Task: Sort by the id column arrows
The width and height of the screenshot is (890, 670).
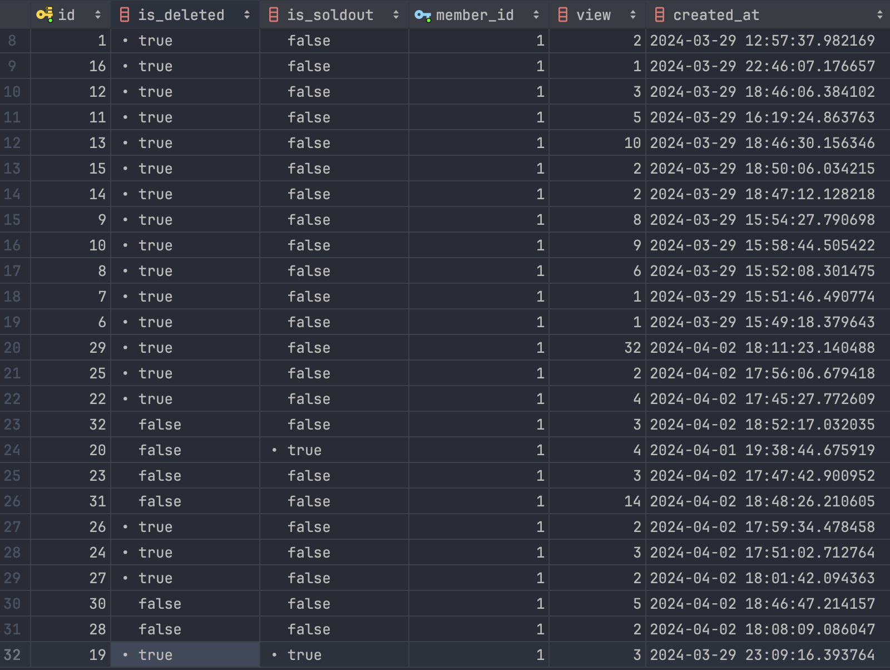Action: tap(98, 15)
